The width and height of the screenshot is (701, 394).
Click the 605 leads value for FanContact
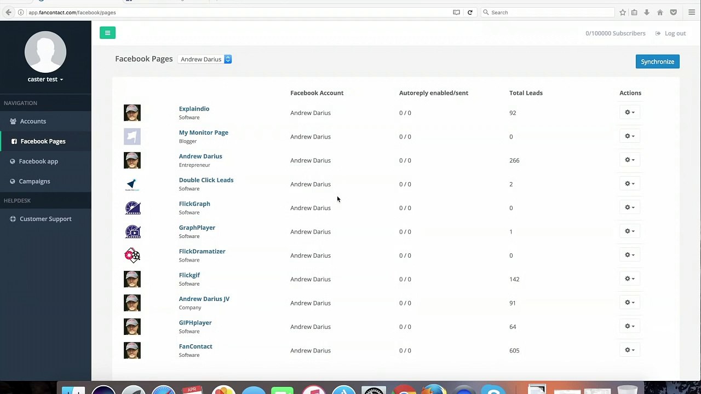coord(514,351)
